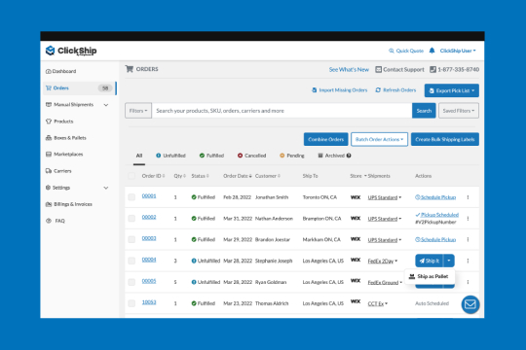
Task: Open the Pickup Scheduled link for order 00002
Action: [436, 215]
